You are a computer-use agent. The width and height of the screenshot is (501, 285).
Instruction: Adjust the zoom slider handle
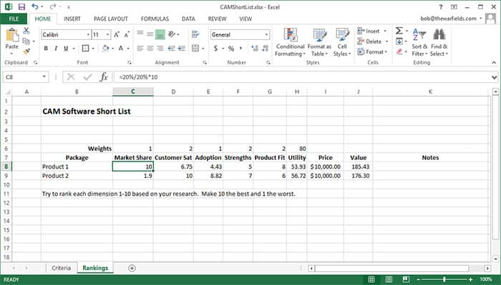point(444,279)
